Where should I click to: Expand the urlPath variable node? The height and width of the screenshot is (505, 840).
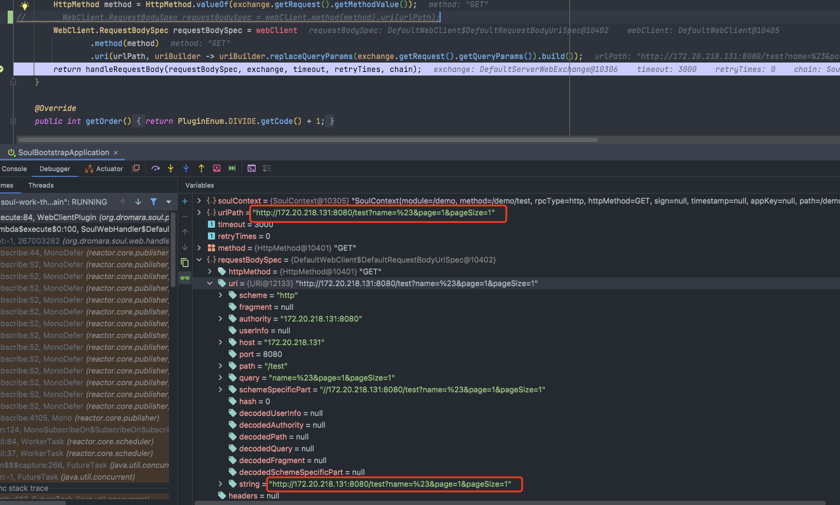click(199, 212)
